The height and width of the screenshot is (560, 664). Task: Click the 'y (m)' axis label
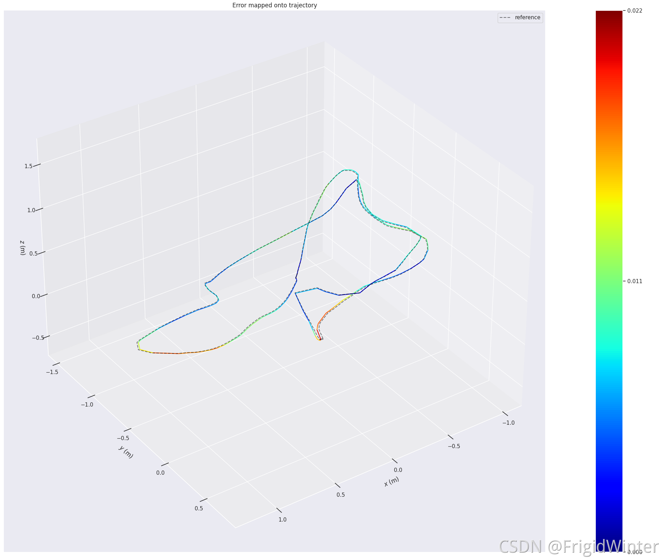(x=126, y=452)
